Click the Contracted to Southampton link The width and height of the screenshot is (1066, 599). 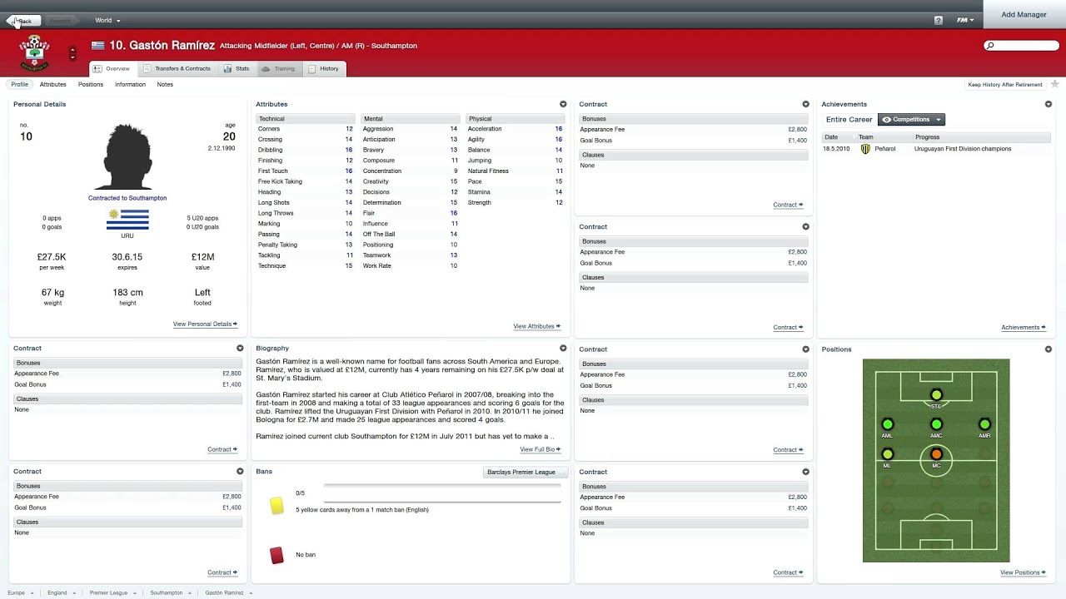(127, 198)
